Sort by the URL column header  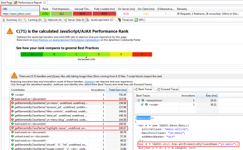point(20,9)
